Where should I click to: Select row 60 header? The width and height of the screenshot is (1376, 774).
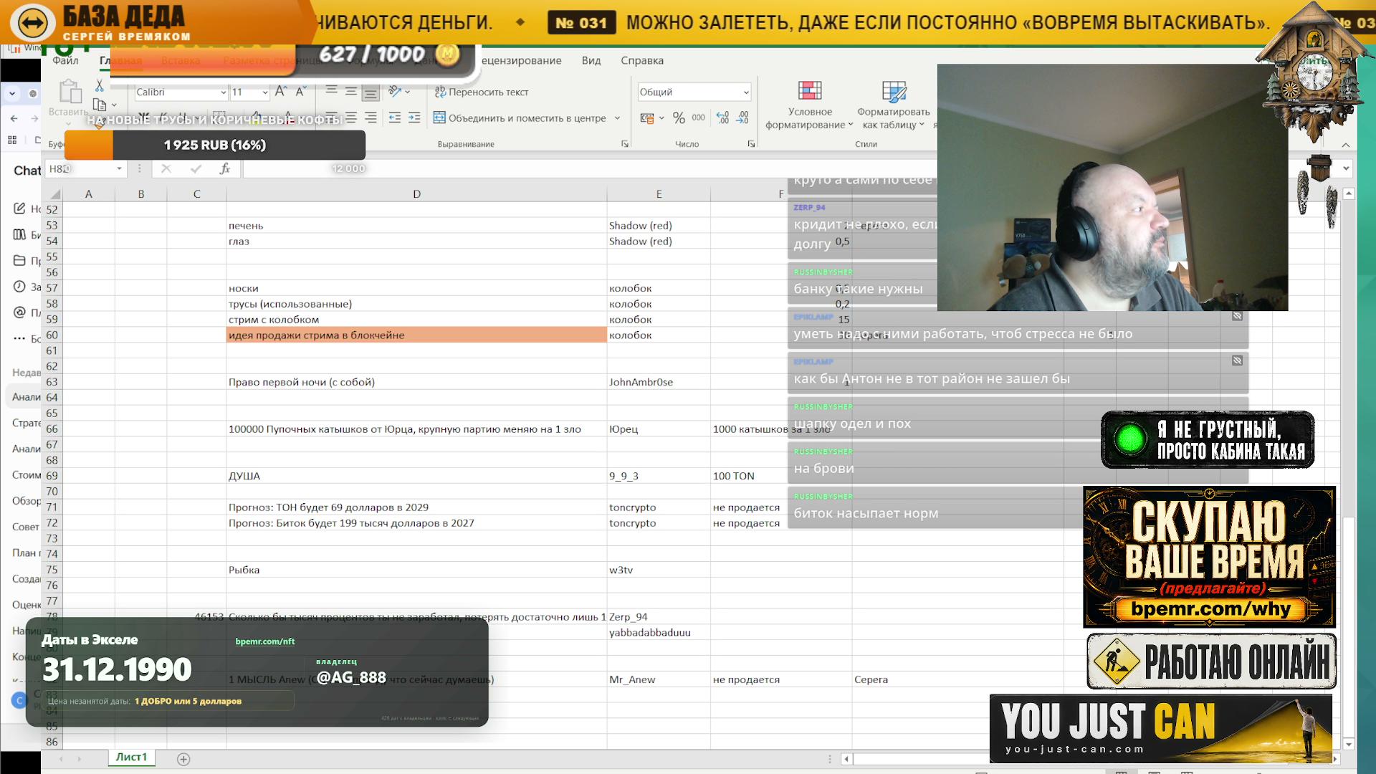(x=52, y=335)
